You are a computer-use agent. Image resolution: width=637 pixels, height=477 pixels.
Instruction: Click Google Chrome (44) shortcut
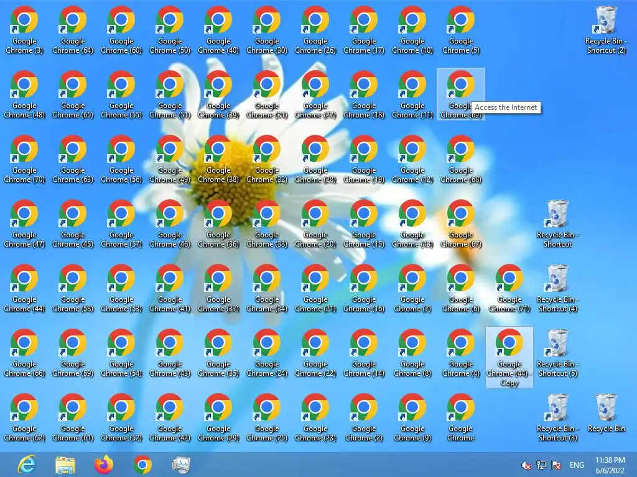(x=24, y=288)
